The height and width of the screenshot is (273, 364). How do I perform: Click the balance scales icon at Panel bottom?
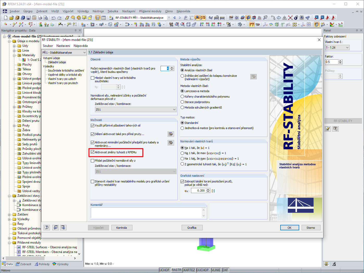[x=327, y=264]
